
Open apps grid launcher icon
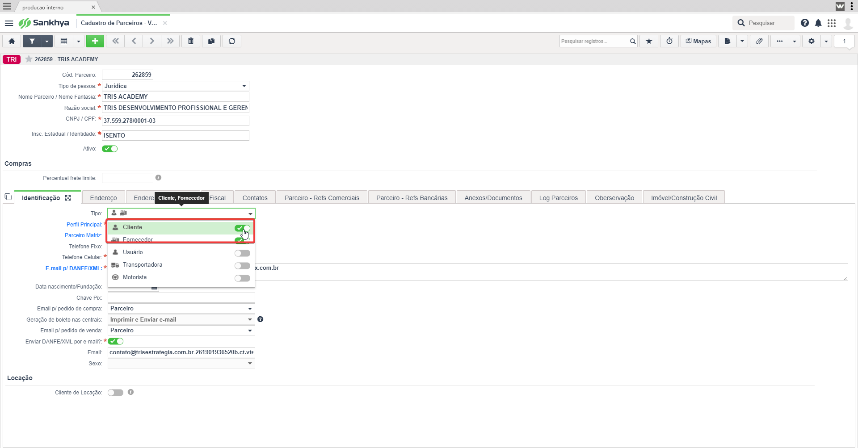[832, 23]
